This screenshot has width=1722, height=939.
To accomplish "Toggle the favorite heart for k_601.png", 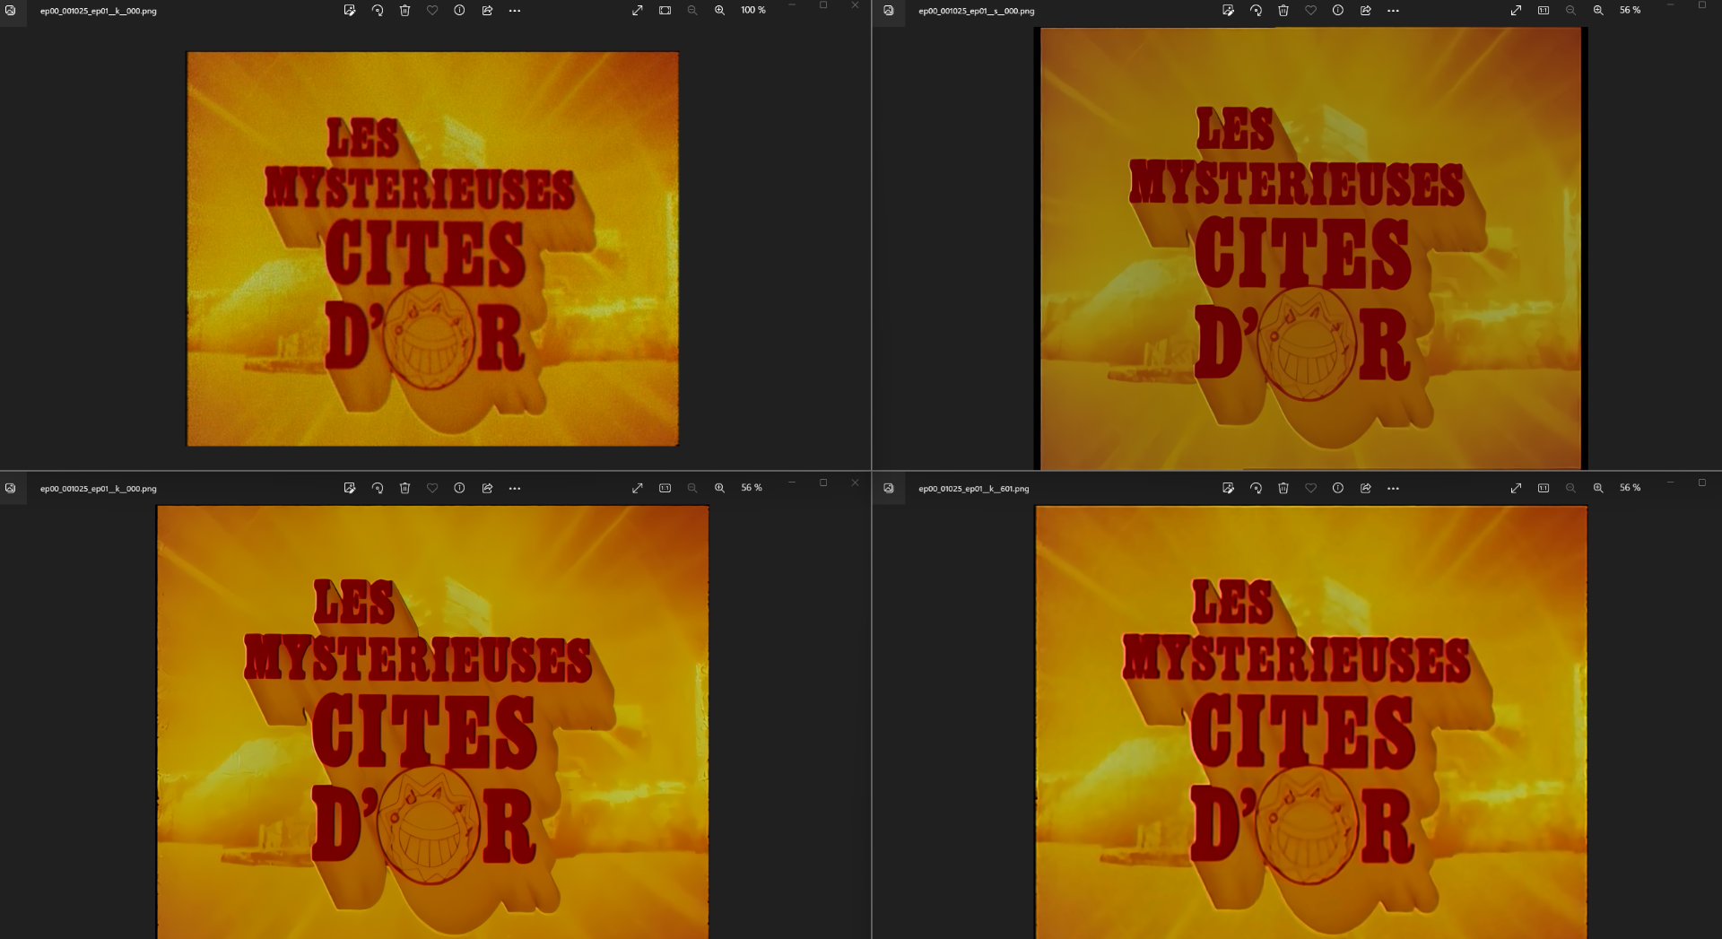I will 1310,488.
